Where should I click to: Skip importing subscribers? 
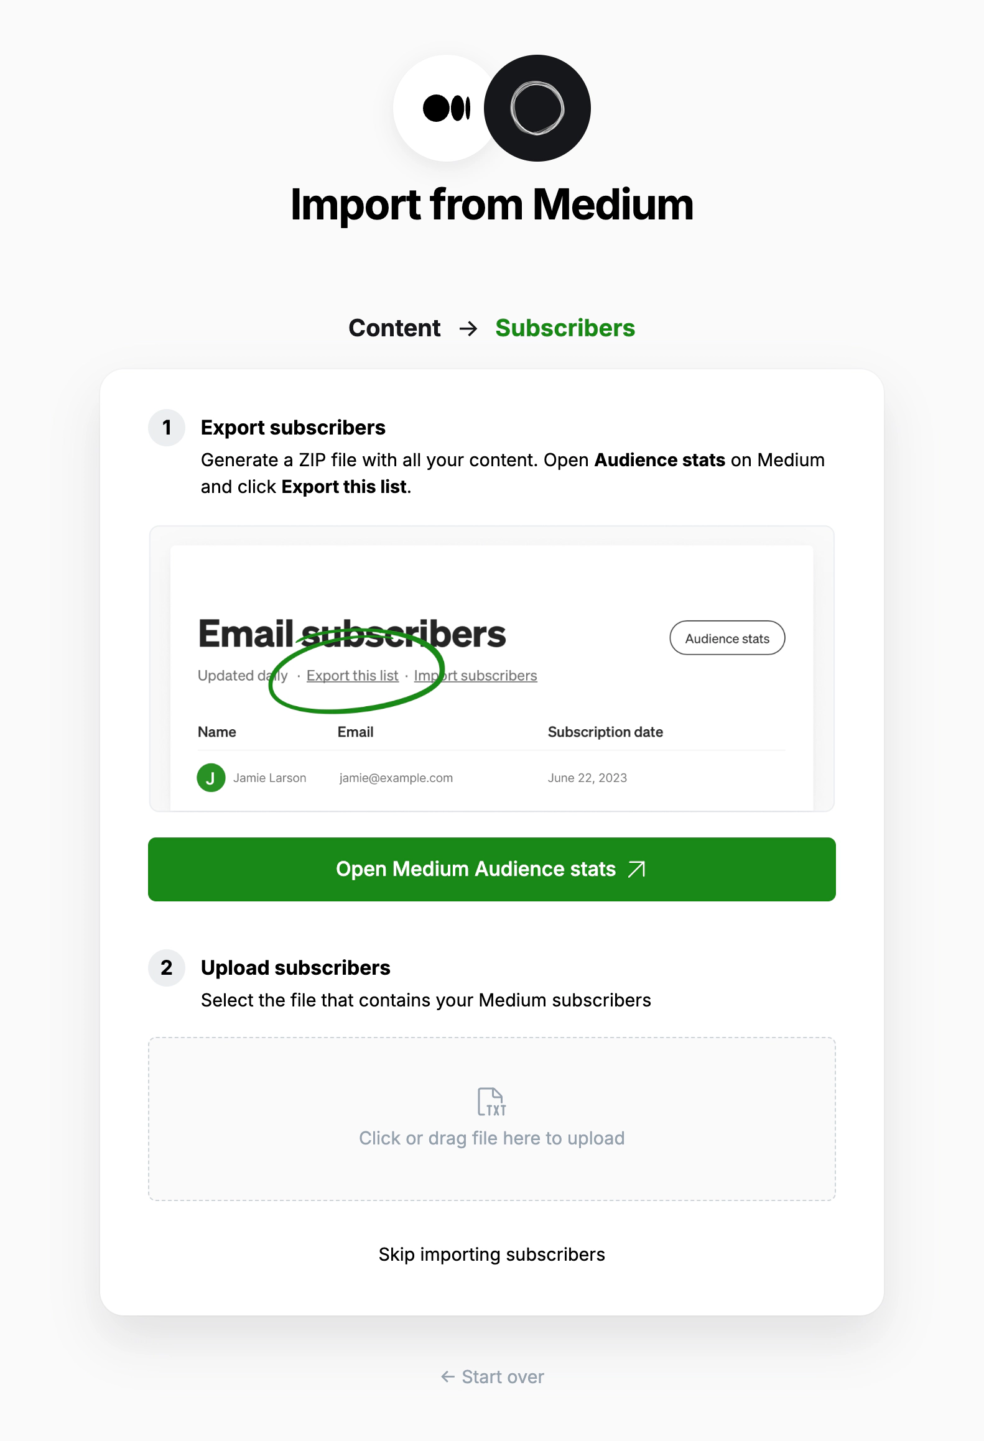click(492, 1255)
